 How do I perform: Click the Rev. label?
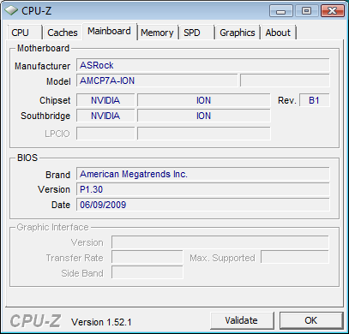coord(287,100)
